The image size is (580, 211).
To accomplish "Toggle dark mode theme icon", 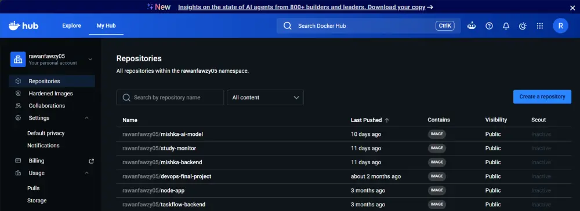I will pyautogui.click(x=523, y=26).
